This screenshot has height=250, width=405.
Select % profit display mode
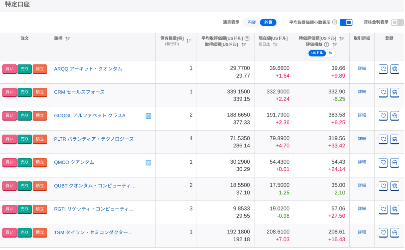point(330,53)
